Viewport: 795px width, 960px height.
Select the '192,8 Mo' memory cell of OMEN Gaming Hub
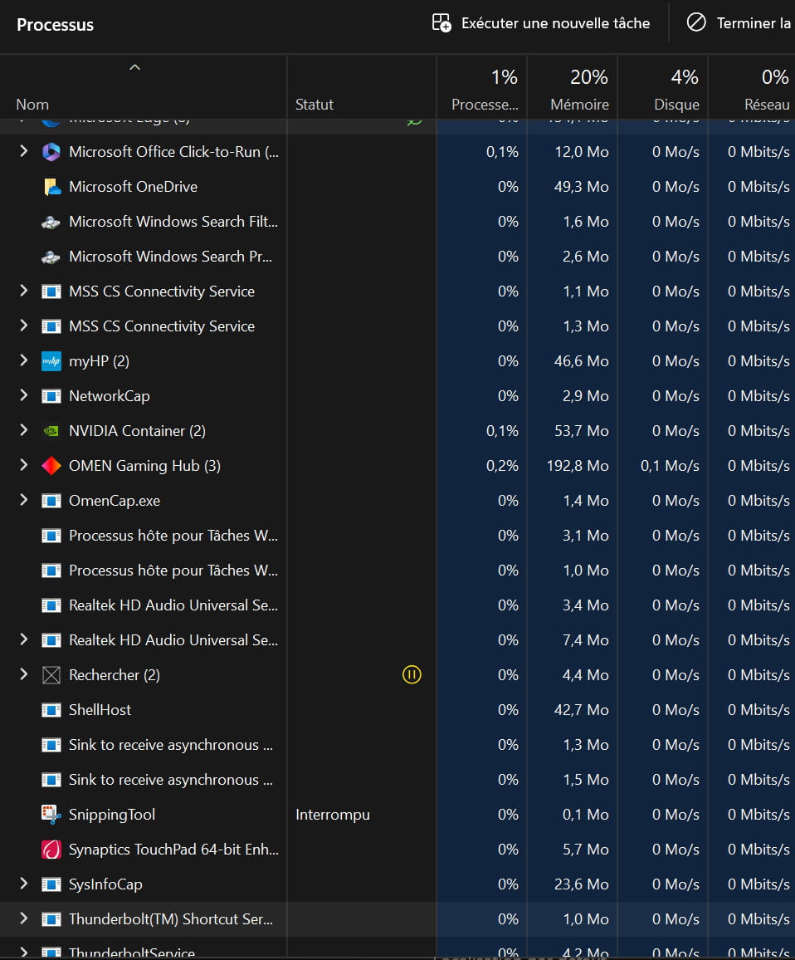(577, 466)
